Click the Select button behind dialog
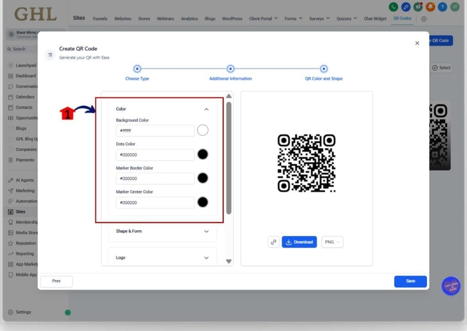 click(x=441, y=68)
